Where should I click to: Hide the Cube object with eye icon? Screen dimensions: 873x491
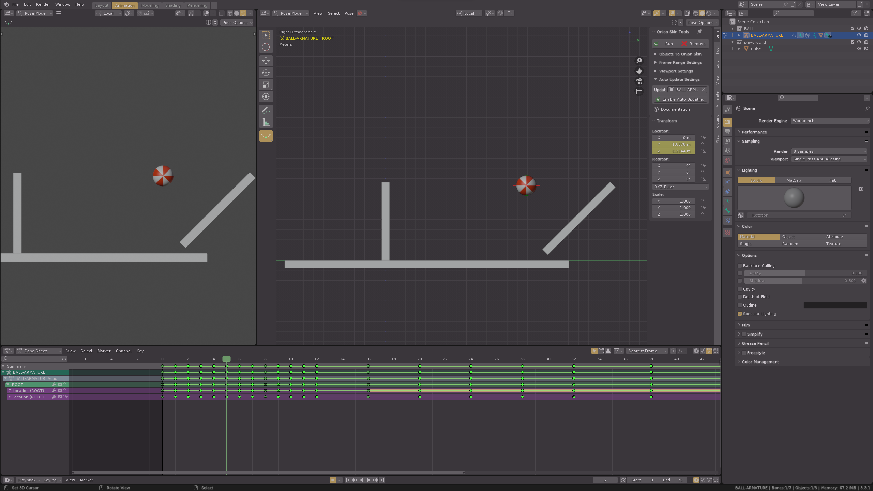coord(859,49)
